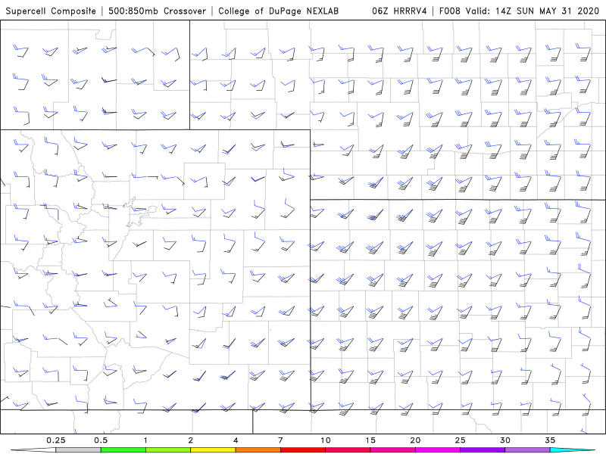Screen dimensions: 606x454
Task: Click the 06Z HRRRV4 model label
Action: point(399,11)
